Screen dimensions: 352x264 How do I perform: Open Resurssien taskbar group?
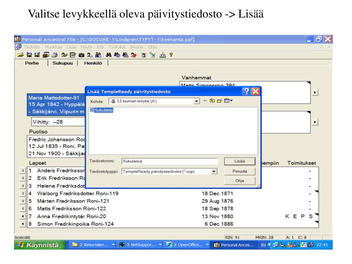tap(93, 245)
